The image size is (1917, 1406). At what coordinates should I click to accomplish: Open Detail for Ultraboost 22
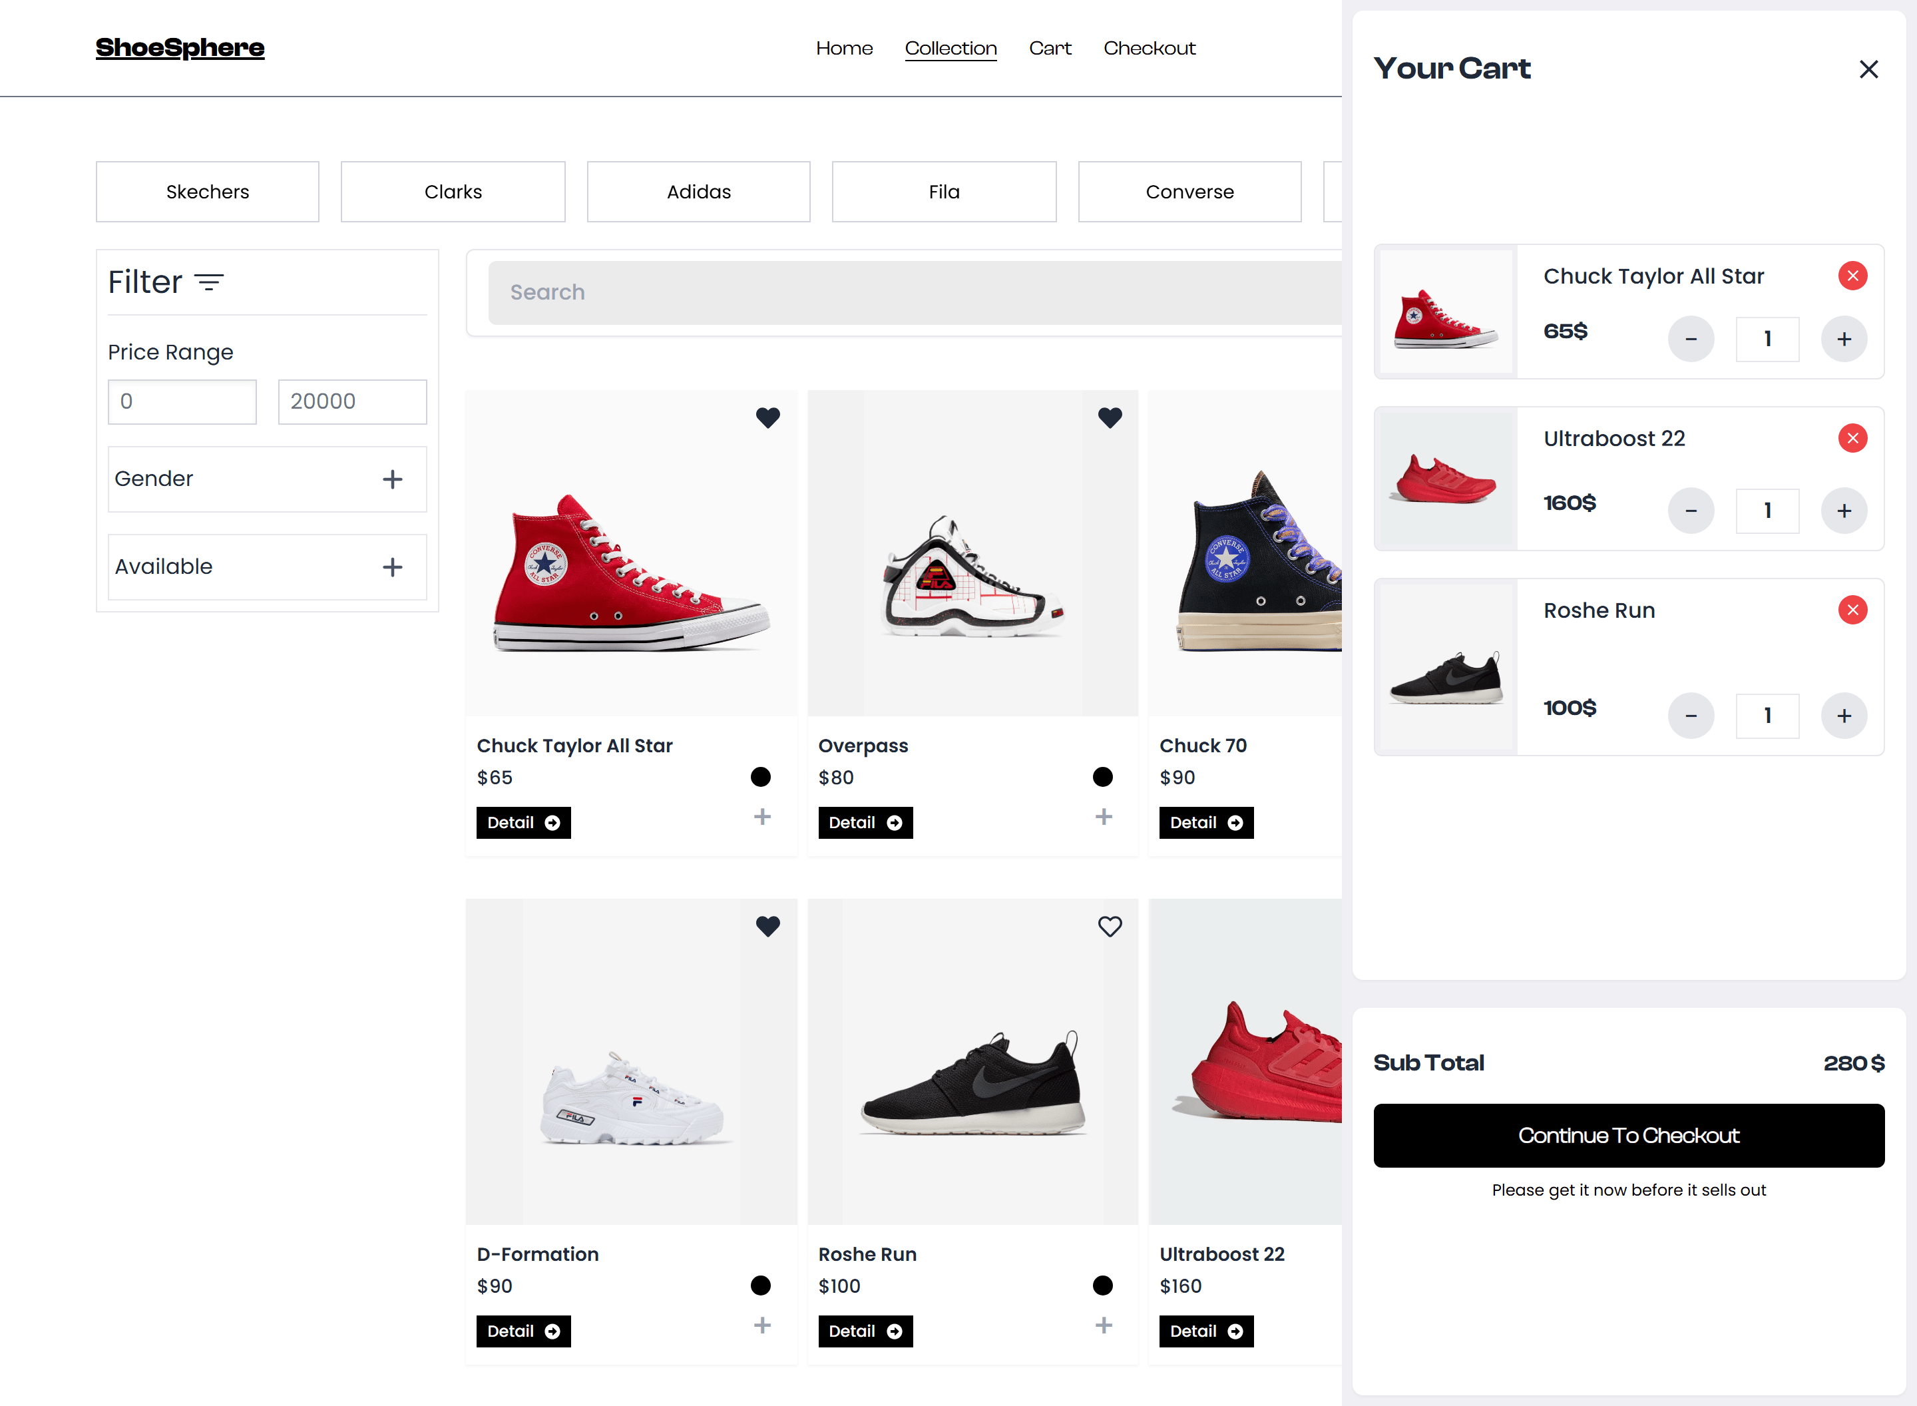[x=1207, y=1332]
